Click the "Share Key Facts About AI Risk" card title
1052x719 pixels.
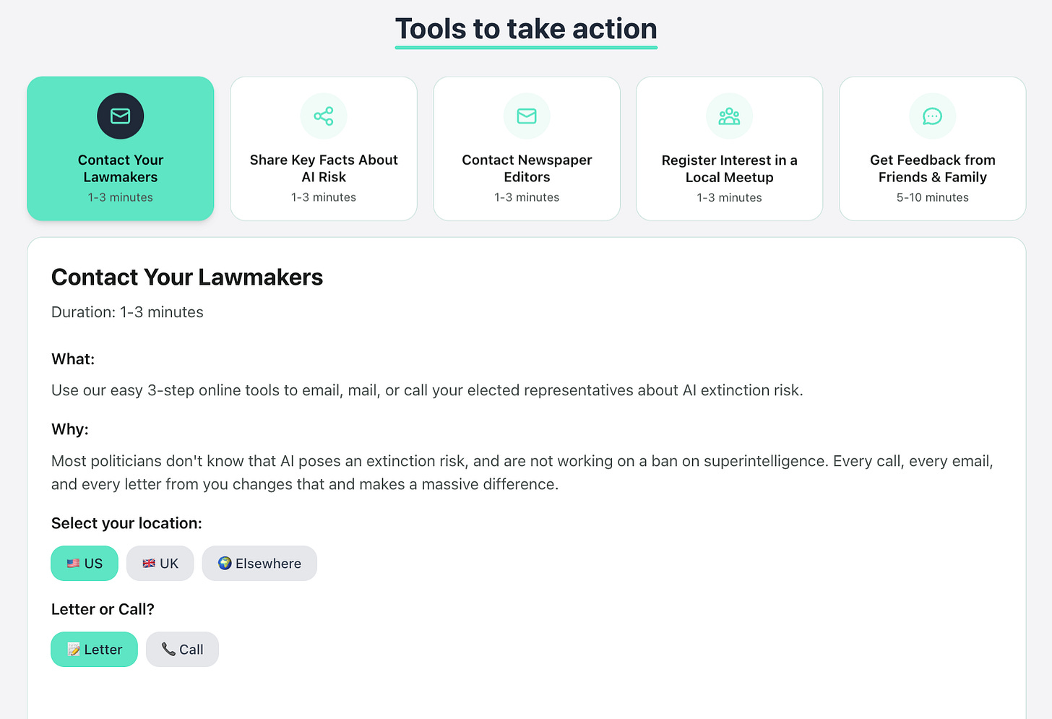324,168
